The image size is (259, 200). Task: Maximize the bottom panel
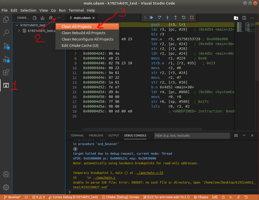(x=244, y=135)
